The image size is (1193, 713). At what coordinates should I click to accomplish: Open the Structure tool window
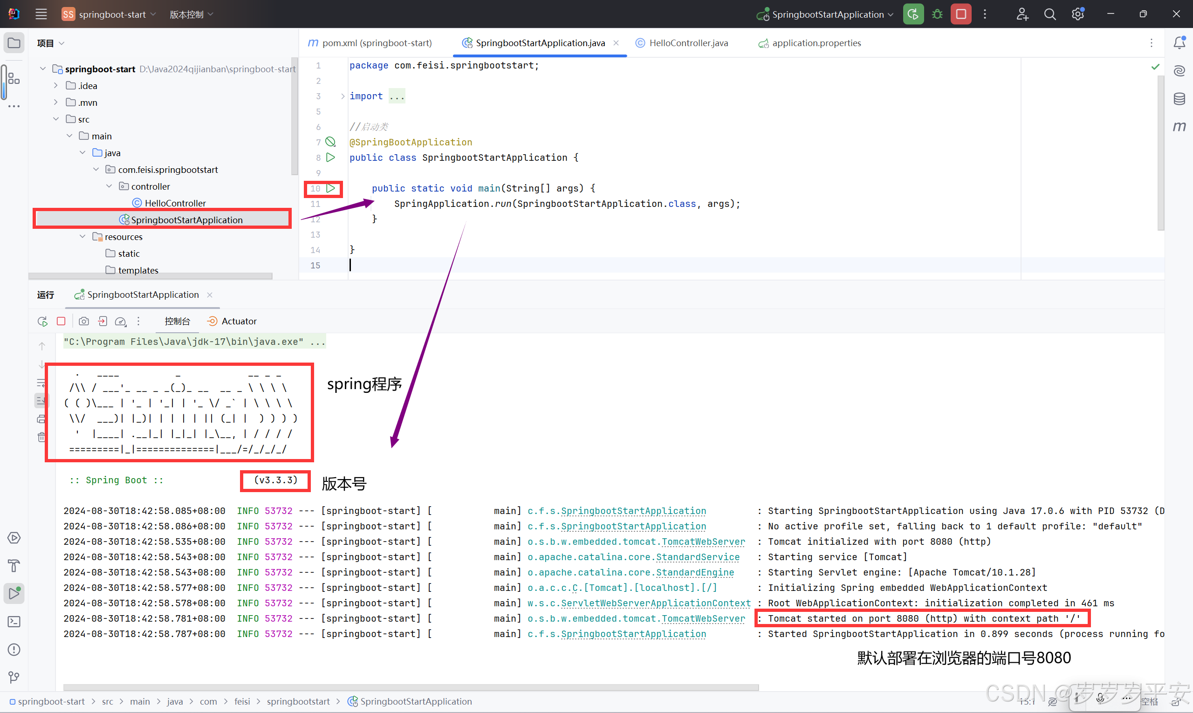coord(14,78)
